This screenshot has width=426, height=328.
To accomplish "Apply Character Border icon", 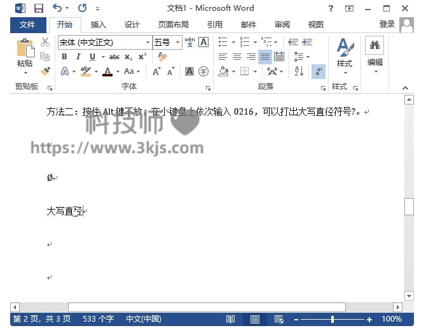I will (203, 42).
